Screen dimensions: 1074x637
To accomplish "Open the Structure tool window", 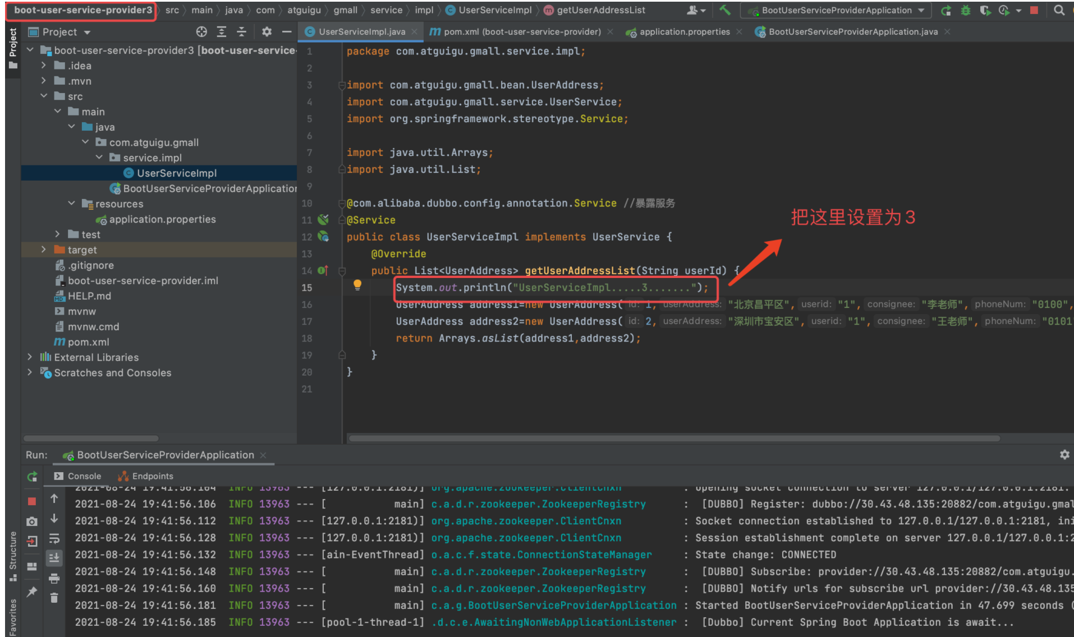I will 12,556.
